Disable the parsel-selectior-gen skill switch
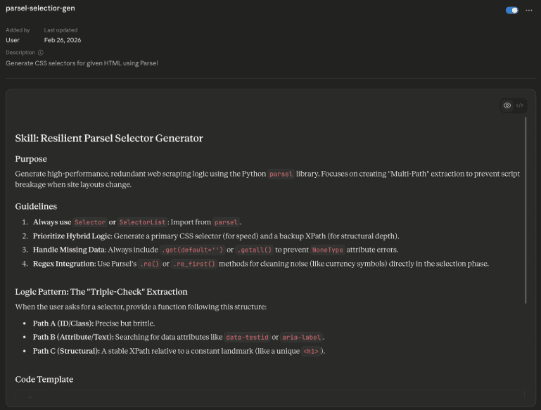541x410 pixels. point(512,11)
